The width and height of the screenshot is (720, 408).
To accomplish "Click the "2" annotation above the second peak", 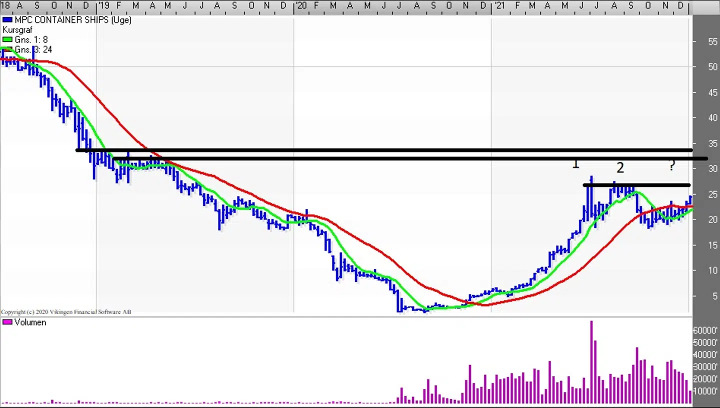I will point(620,167).
